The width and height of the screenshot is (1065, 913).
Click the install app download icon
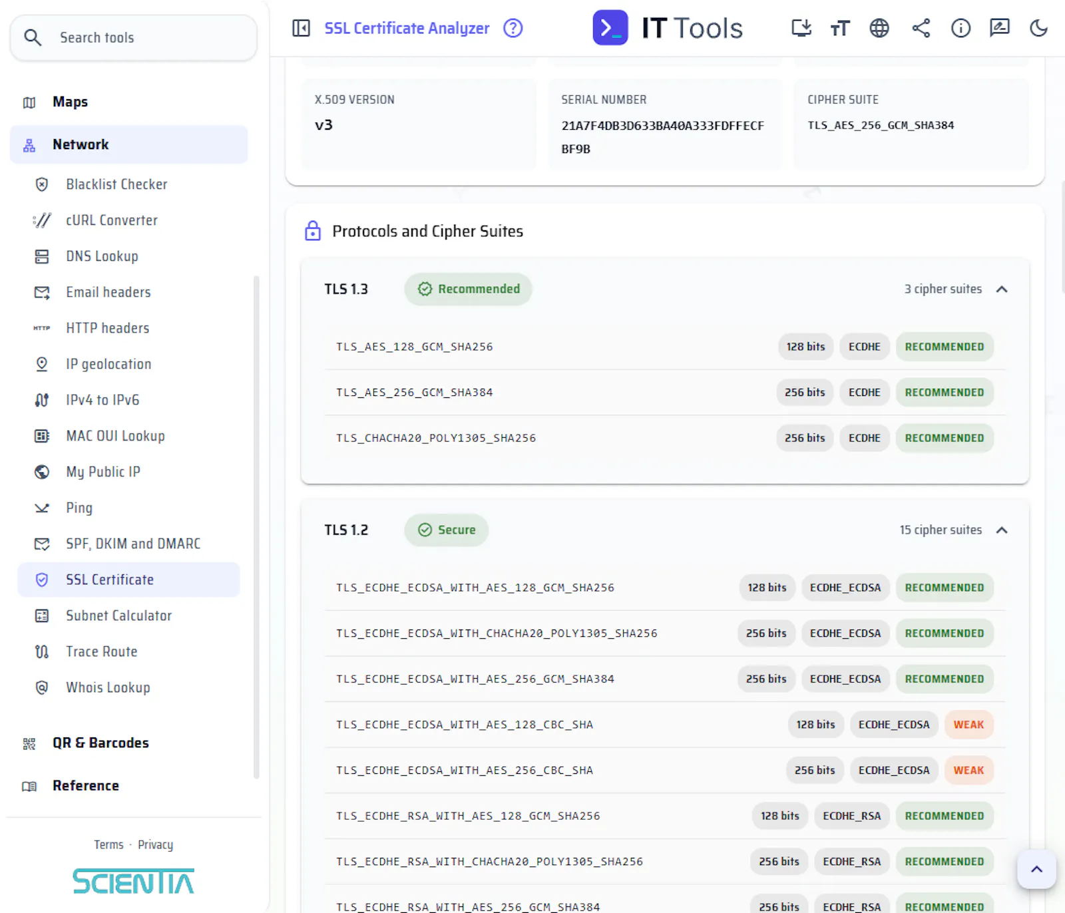(x=801, y=28)
